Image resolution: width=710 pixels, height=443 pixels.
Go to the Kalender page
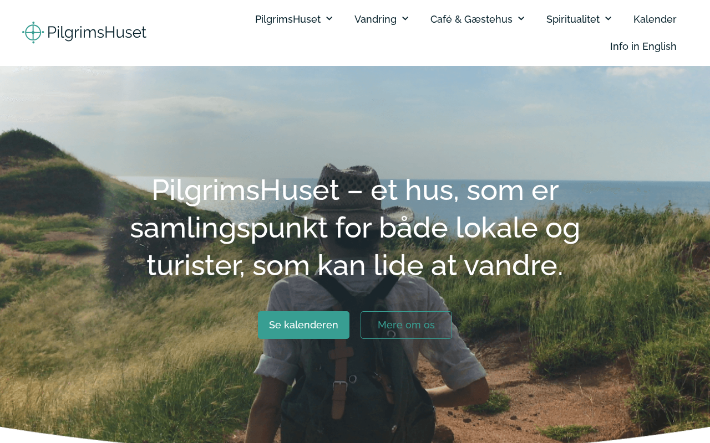click(x=655, y=19)
